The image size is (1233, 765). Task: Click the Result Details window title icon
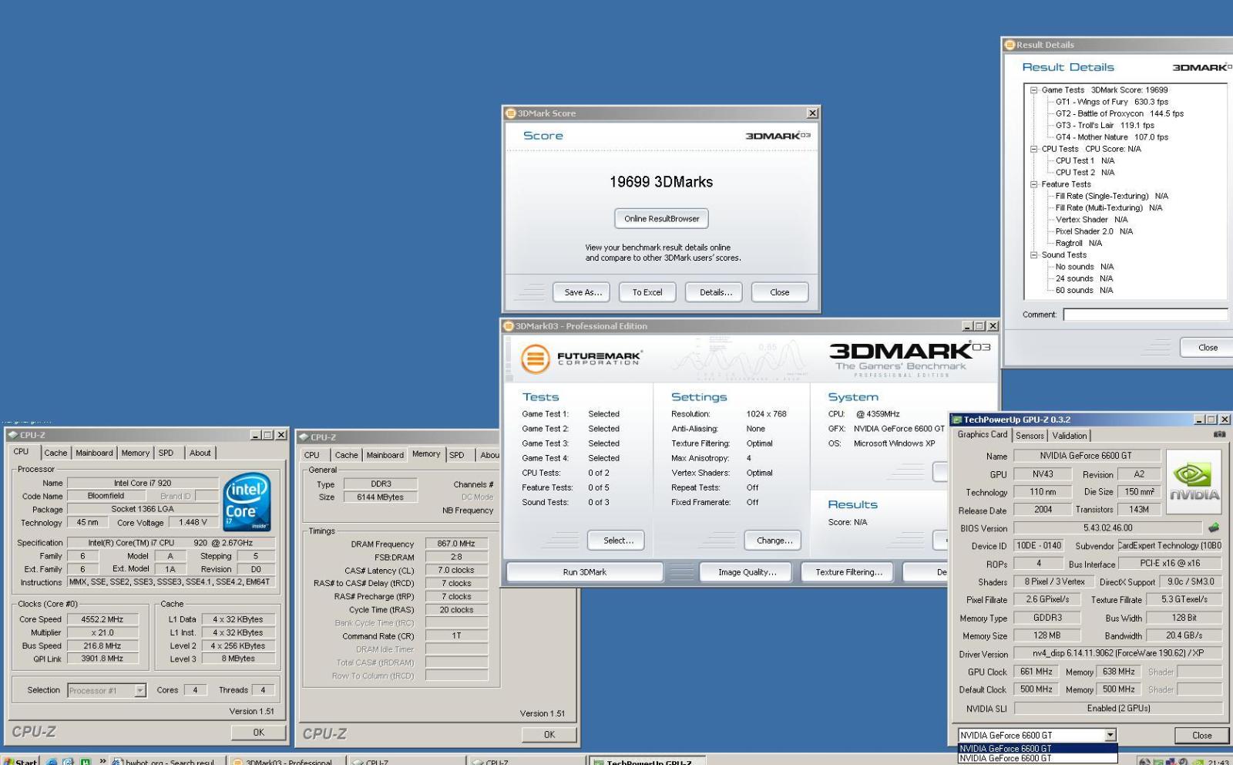[1010, 45]
